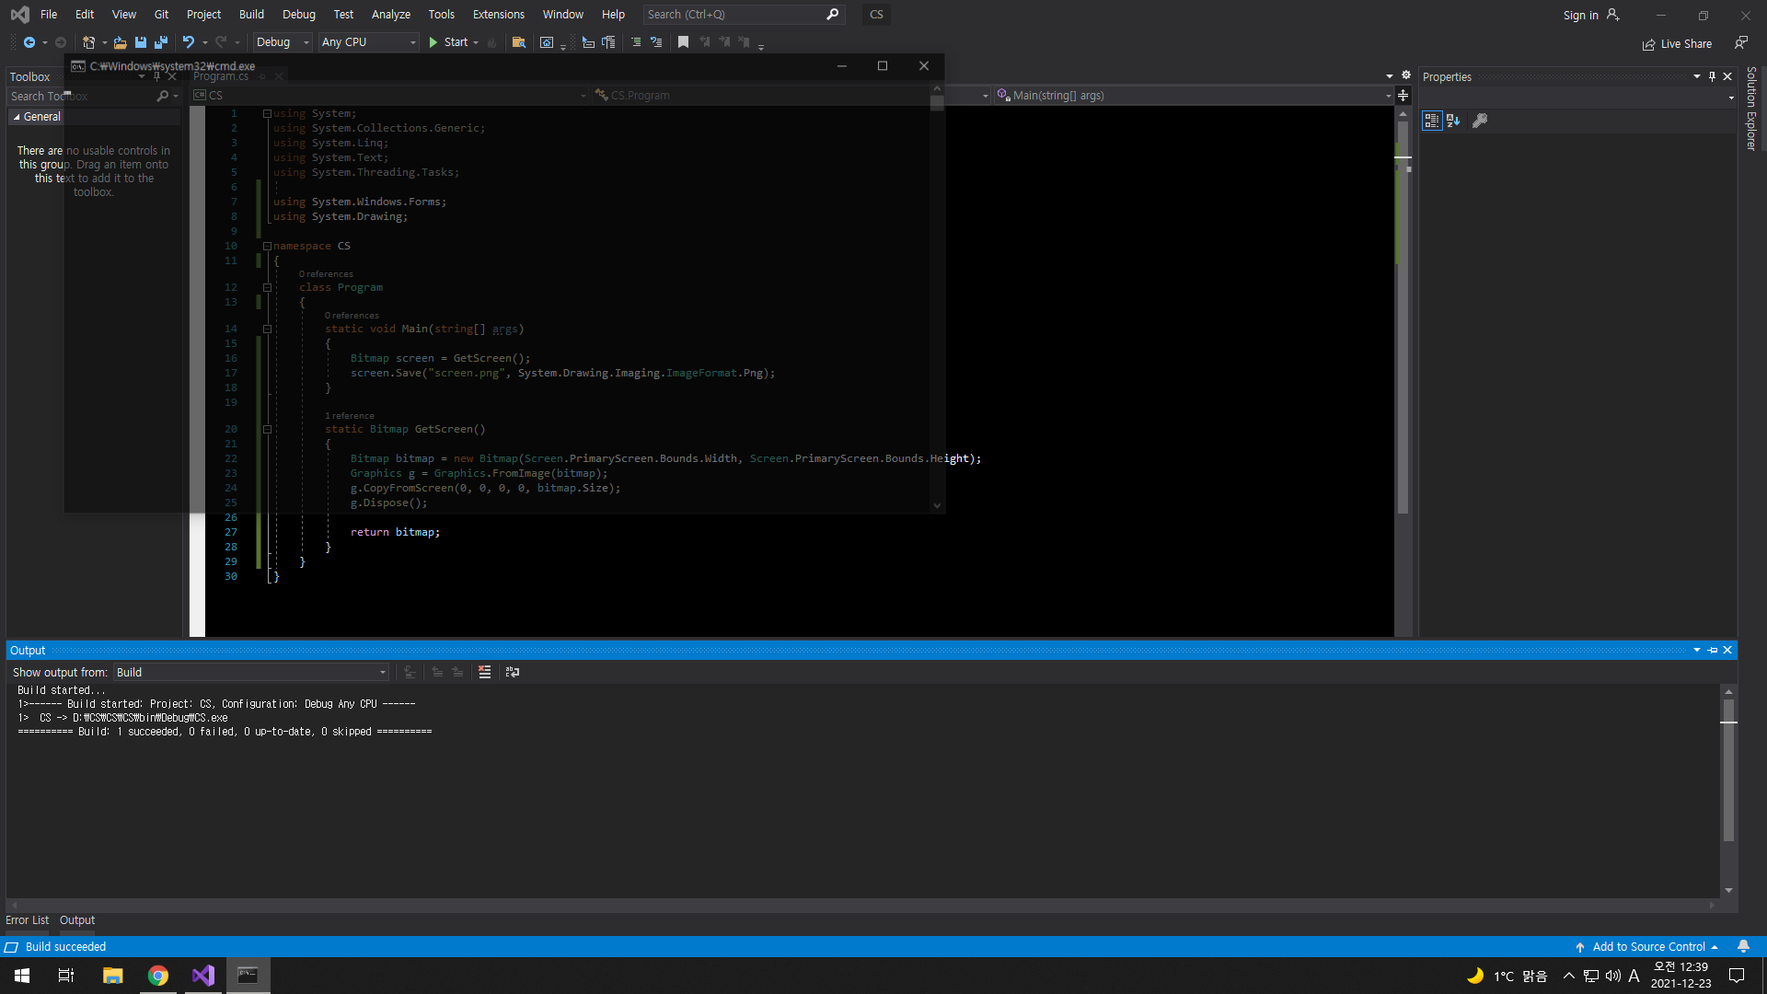Open the notifications bell in status bar
Screen dimensions: 1767x994
pos(1743,947)
